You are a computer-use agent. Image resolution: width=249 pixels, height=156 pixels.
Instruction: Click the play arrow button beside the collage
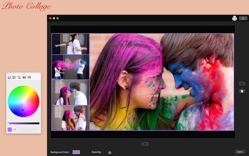click(x=242, y=84)
